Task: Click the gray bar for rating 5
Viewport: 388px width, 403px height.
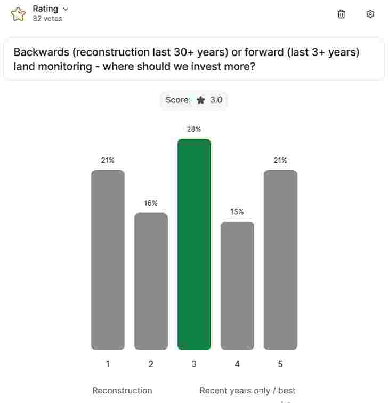Action: (280, 260)
